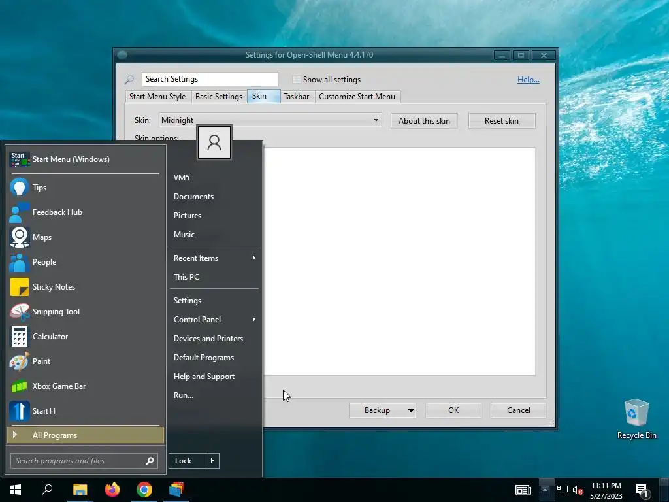This screenshot has width=669, height=502.
Task: Switch to Start Menu Style tab
Action: click(157, 97)
